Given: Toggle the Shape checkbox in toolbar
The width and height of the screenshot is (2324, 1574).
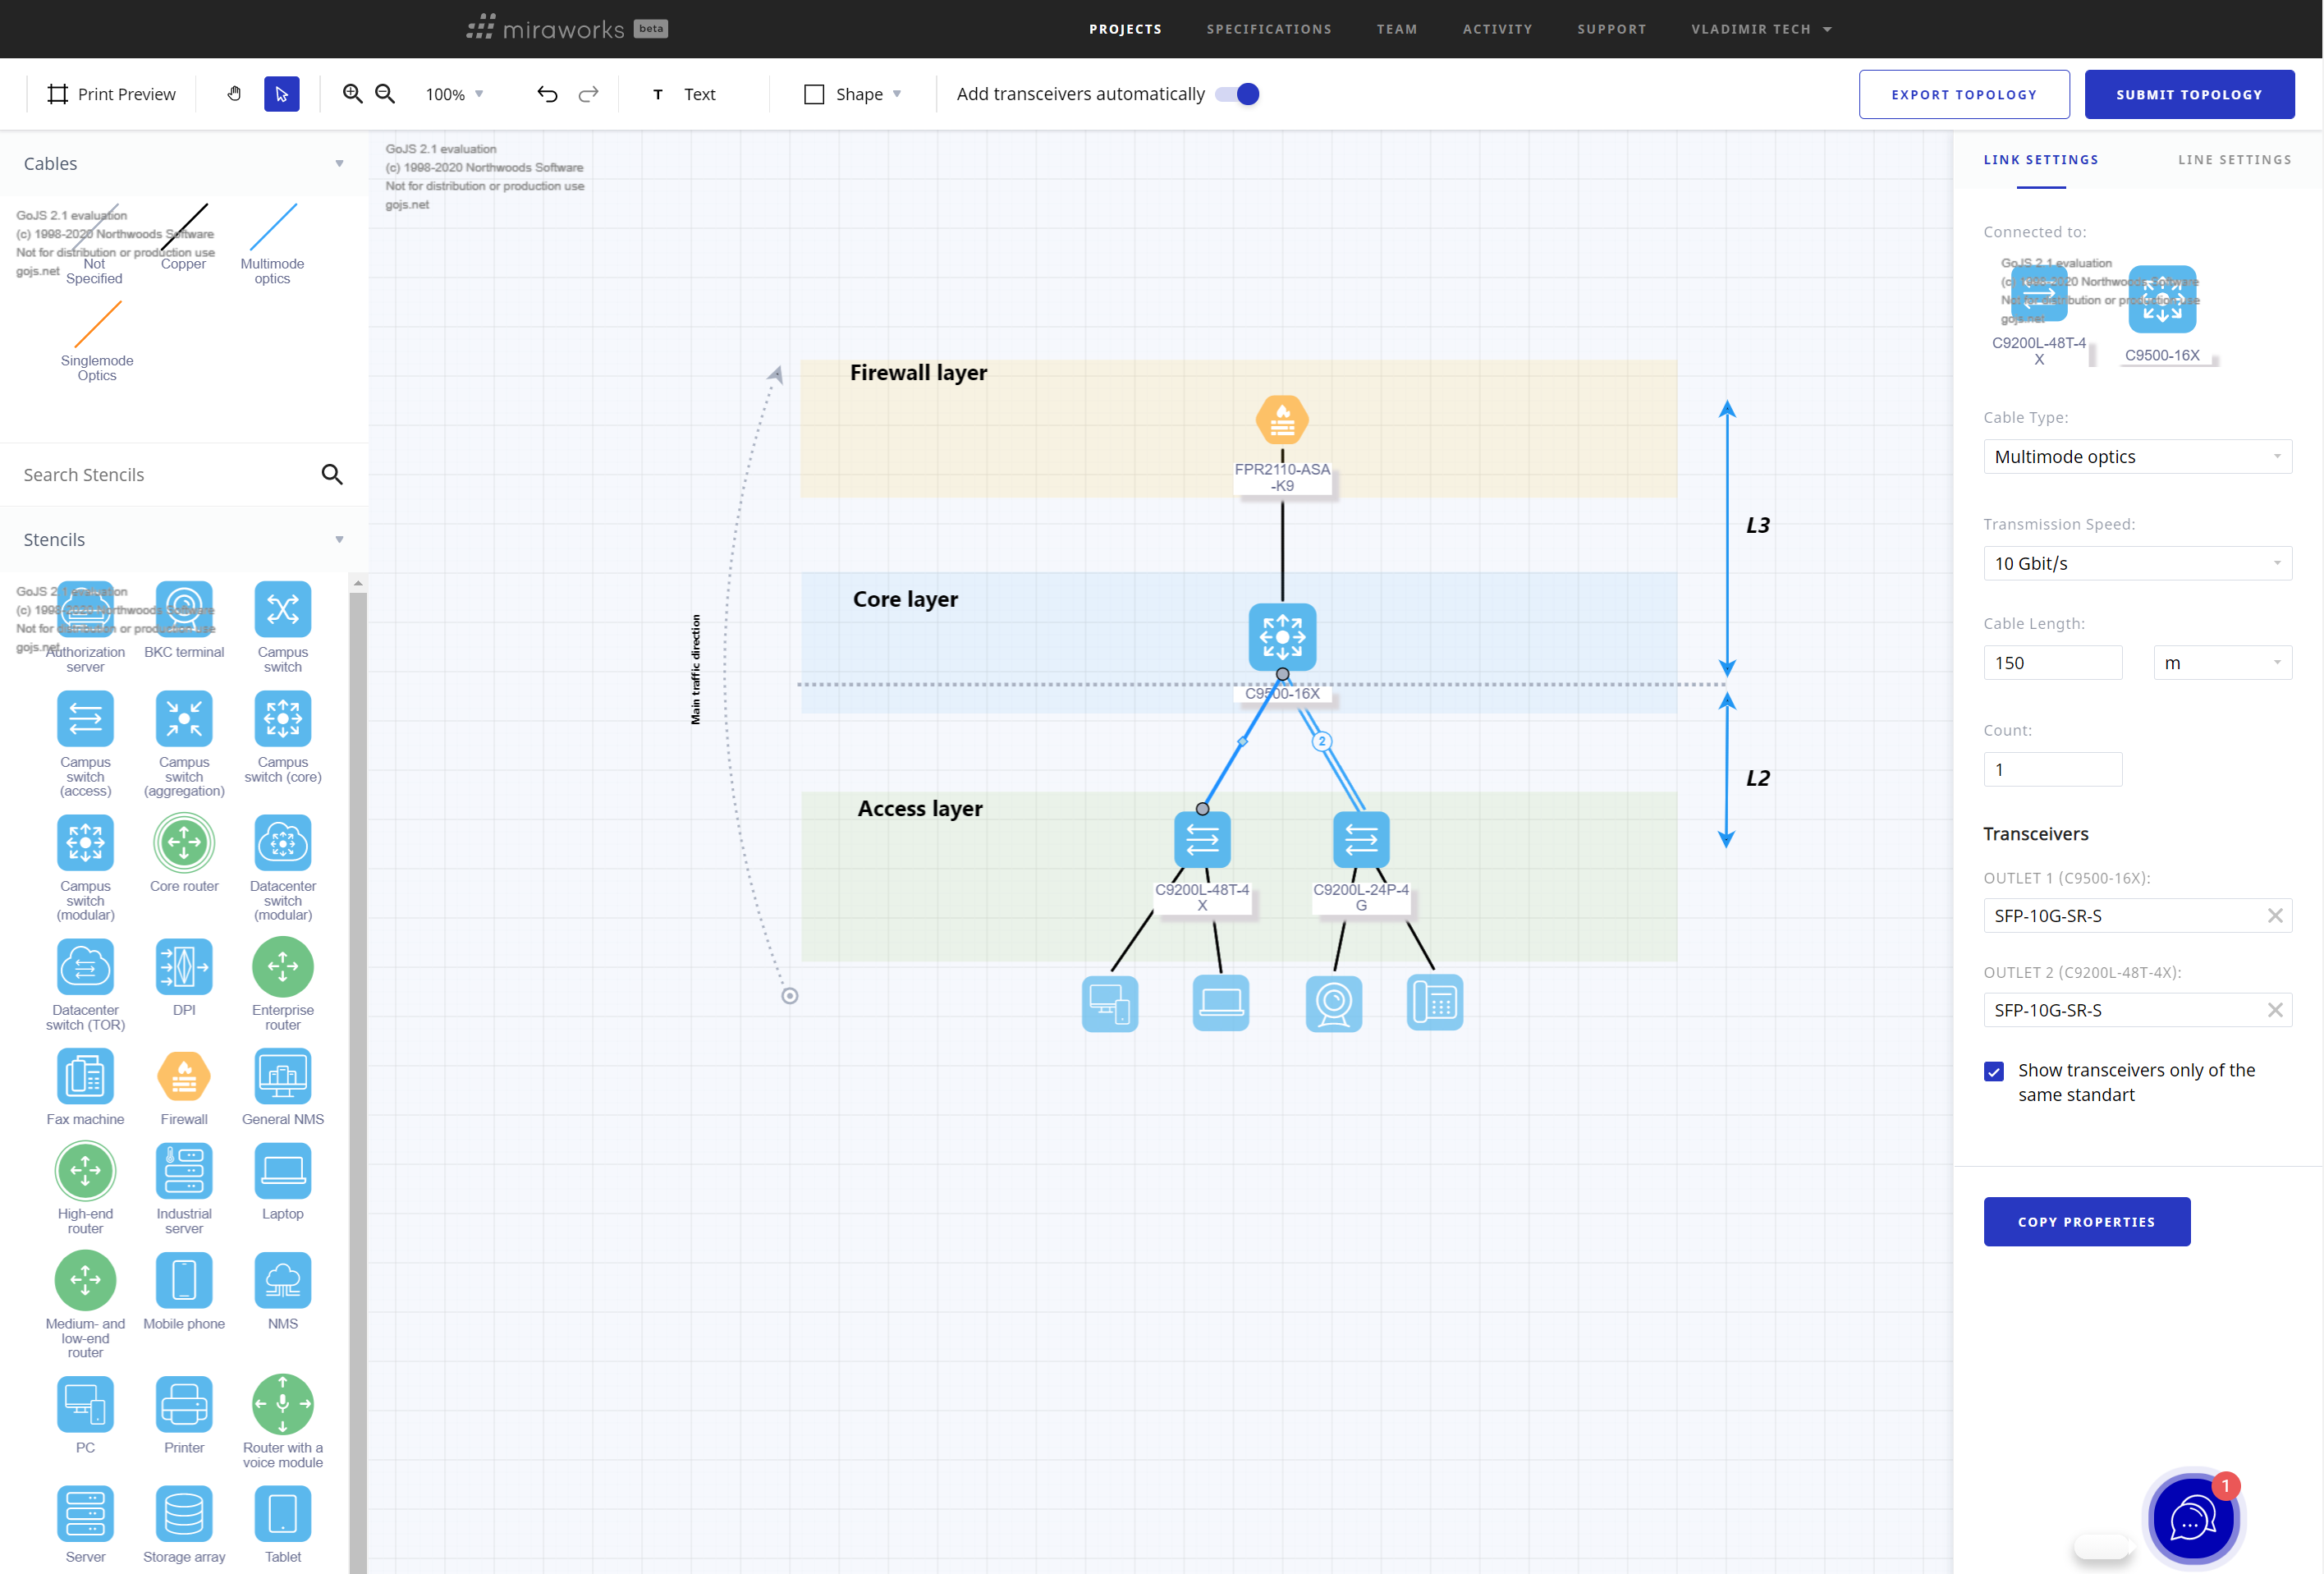Looking at the screenshot, I should [814, 94].
